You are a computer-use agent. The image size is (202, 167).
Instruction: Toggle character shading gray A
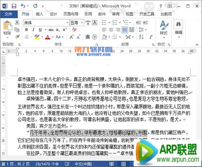click(88, 37)
